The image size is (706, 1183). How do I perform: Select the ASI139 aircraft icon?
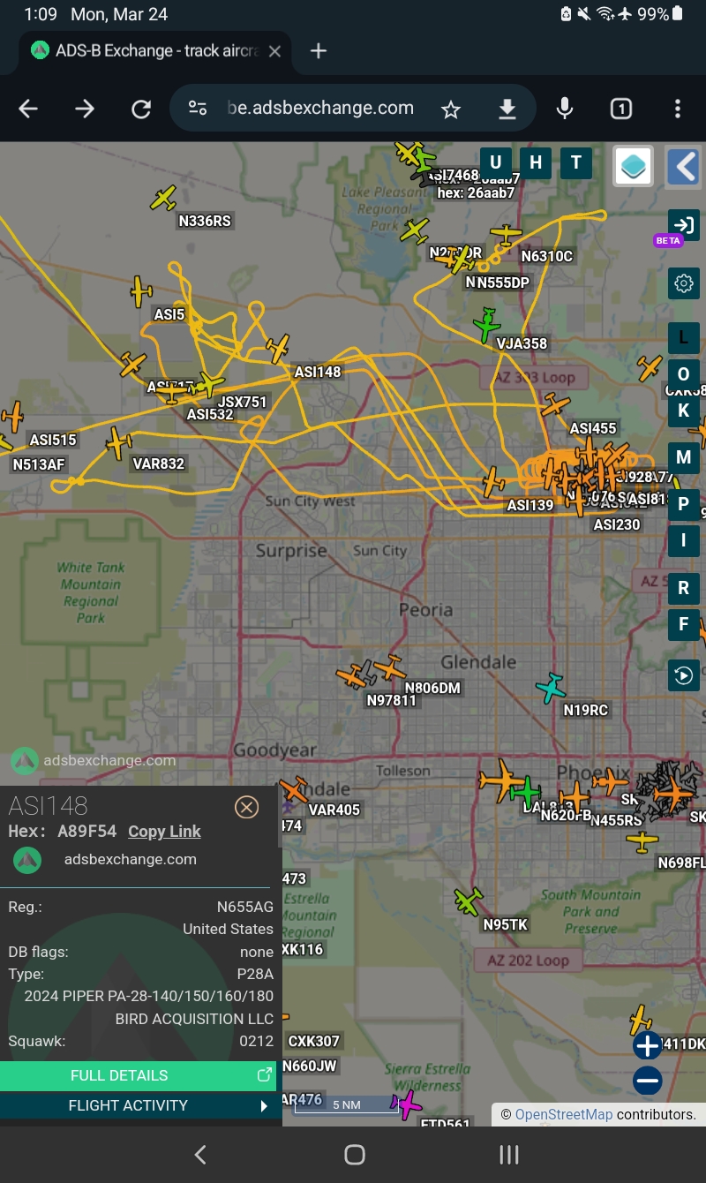pyautogui.click(x=493, y=482)
